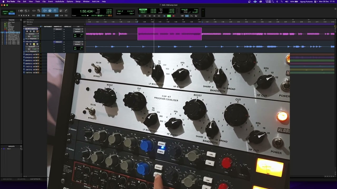Click the macOS Bluetooth status icon
The width and height of the screenshot is (337, 189).
click(277, 2)
